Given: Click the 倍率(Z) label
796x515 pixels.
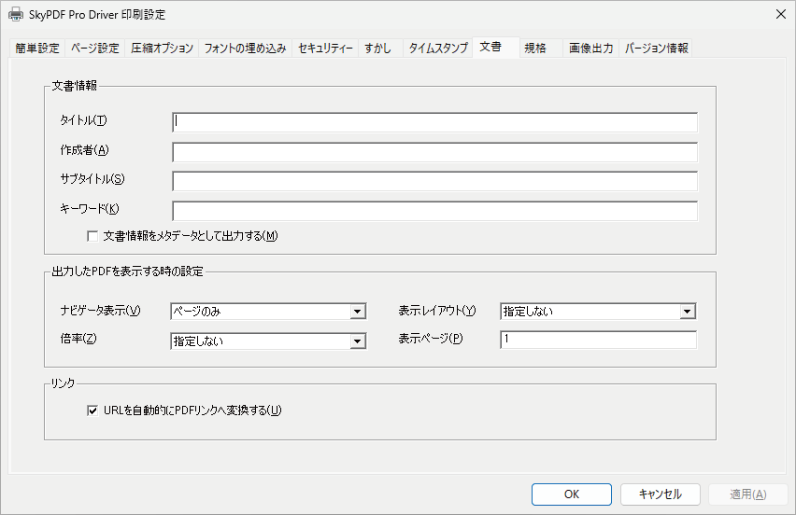Looking at the screenshot, I should [78, 339].
